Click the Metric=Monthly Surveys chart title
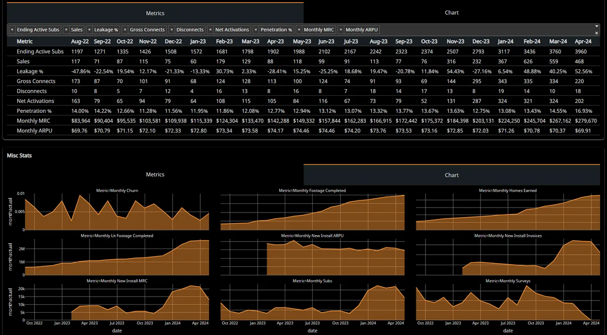Image resolution: width=607 pixels, height=335 pixels. pos(508,281)
